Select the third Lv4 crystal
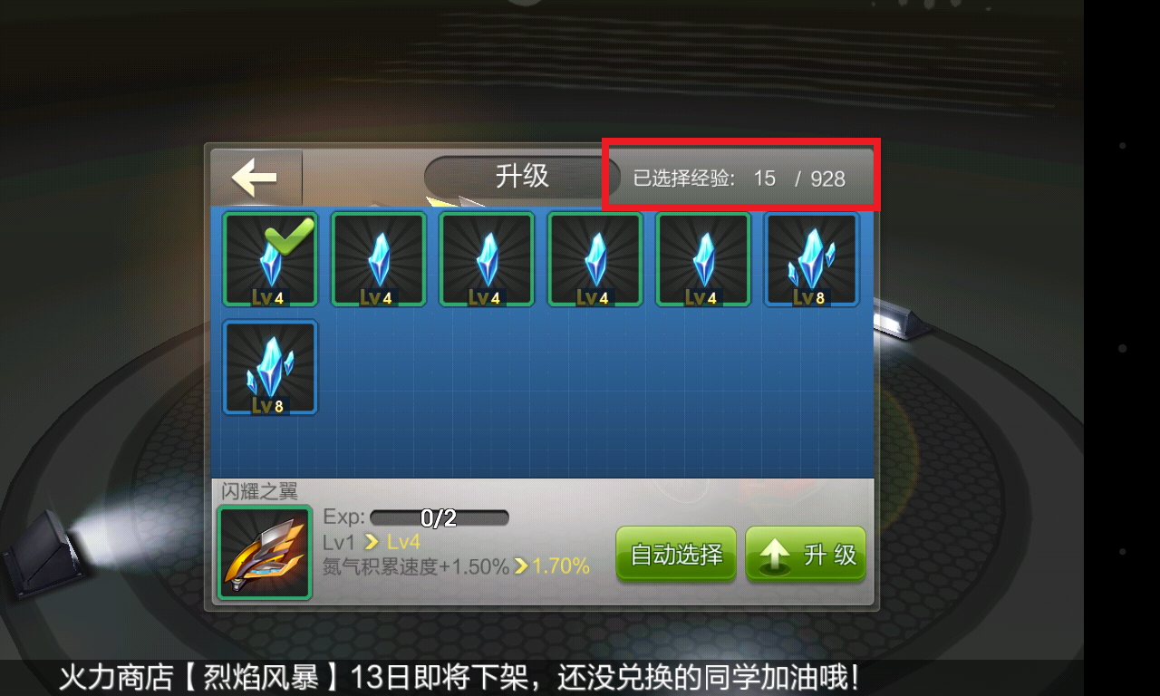The image size is (1160, 696). (x=488, y=259)
